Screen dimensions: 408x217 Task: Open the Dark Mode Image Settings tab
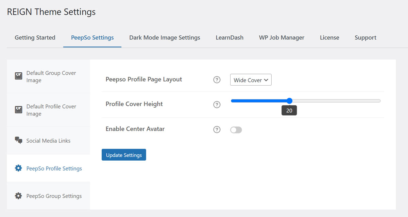tap(165, 38)
